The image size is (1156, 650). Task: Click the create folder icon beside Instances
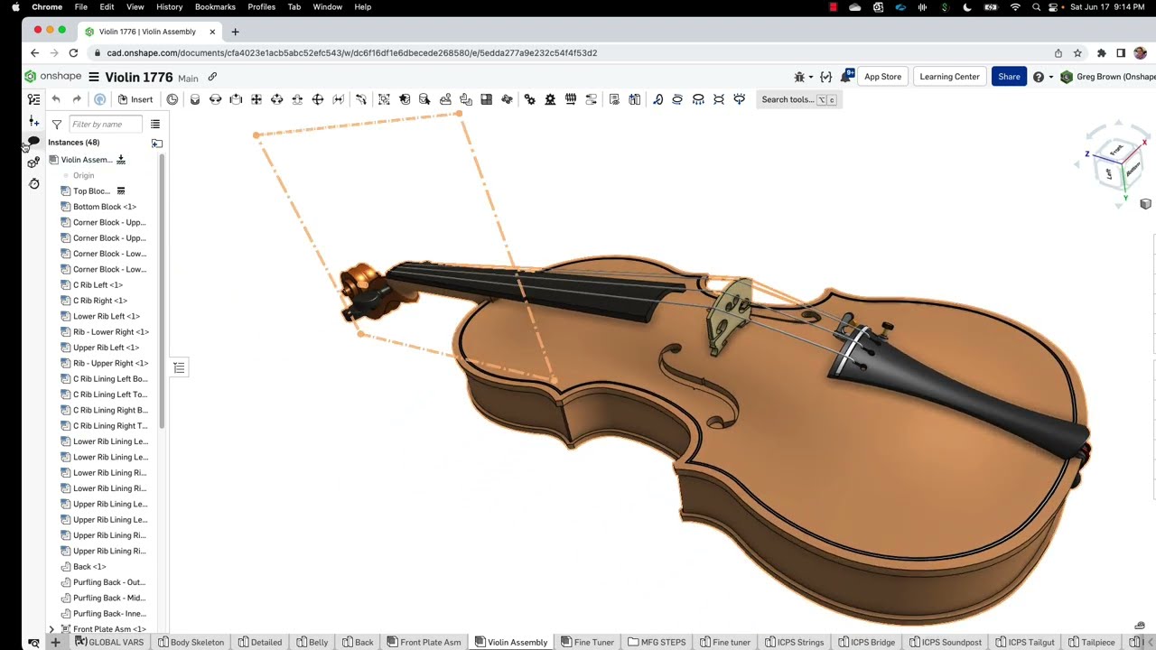click(x=157, y=143)
